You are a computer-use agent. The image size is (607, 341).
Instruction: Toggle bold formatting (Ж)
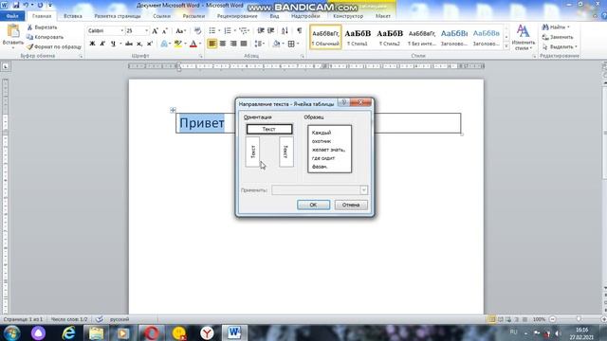point(92,44)
